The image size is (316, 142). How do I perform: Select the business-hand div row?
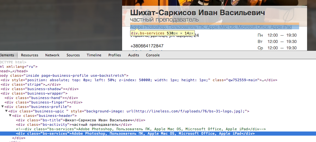coord(41,98)
